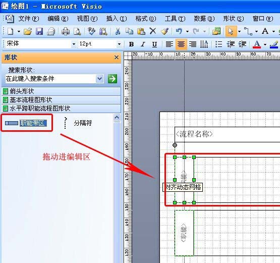
Task: Open the 文件(F) menu
Action: 29,19
